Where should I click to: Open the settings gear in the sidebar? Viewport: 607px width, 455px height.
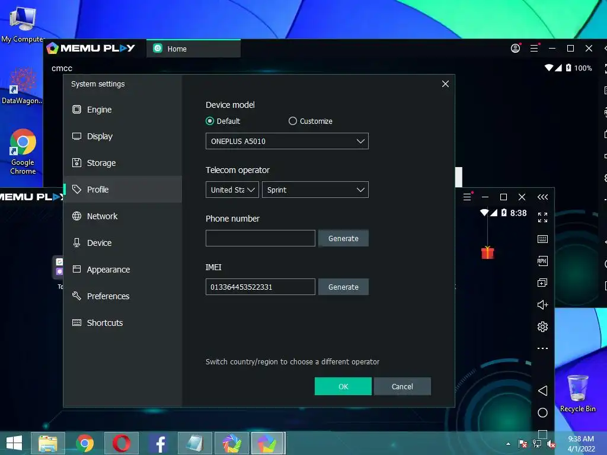tap(543, 327)
